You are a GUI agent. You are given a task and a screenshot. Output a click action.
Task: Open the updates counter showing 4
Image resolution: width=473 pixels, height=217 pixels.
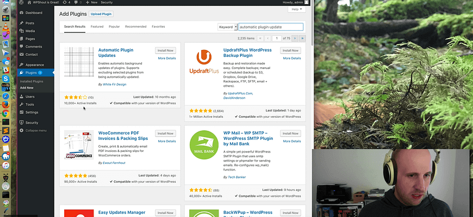click(x=67, y=2)
